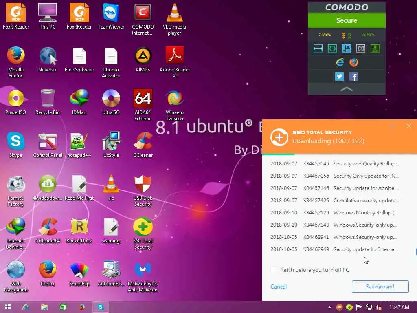Click the Secure status in COMODO widget
The height and width of the screenshot is (313, 417).
[x=347, y=20]
